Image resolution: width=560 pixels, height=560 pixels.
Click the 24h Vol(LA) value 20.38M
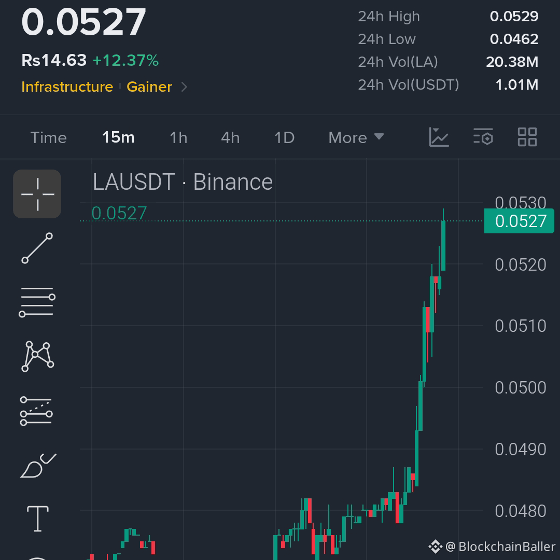[x=512, y=62]
